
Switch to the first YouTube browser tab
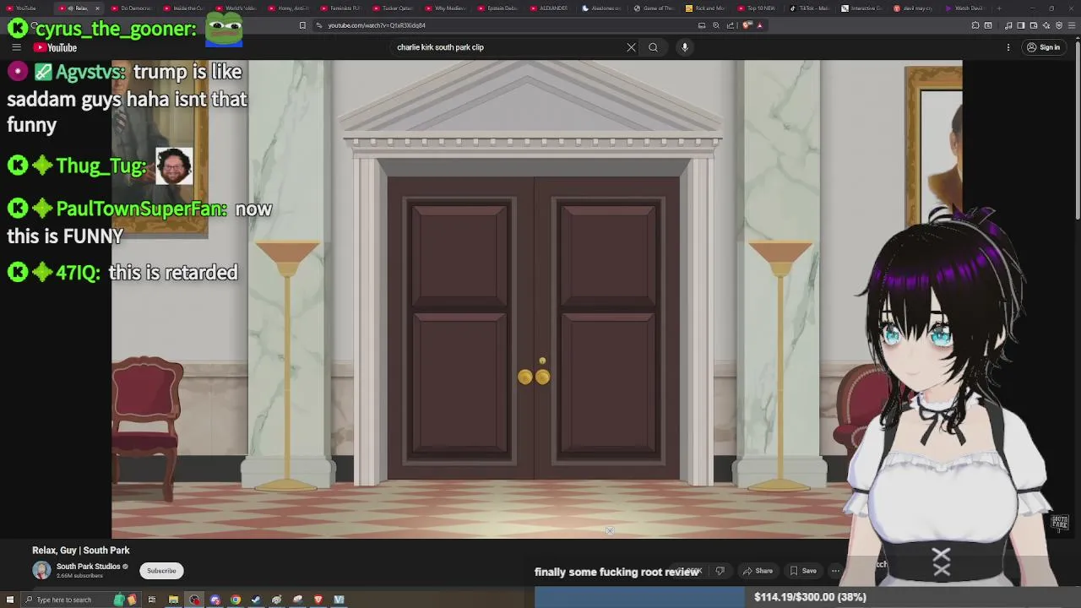tap(25, 8)
